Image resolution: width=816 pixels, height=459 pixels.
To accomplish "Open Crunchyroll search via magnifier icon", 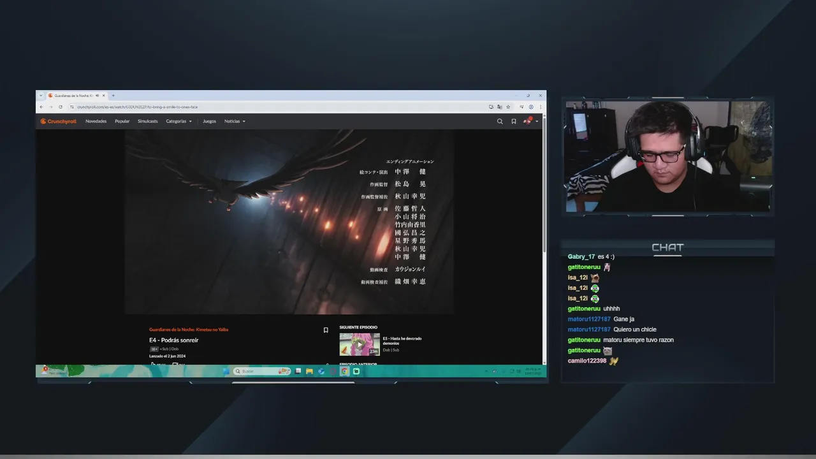I will [500, 121].
